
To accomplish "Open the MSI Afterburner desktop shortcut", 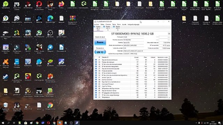I will 39,34.
